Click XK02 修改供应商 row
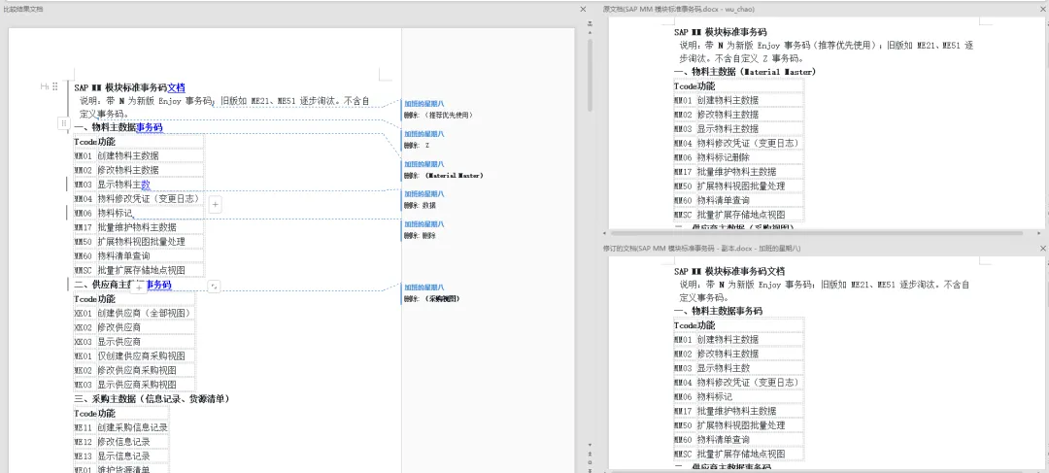This screenshot has height=473, width=1049. click(134, 327)
